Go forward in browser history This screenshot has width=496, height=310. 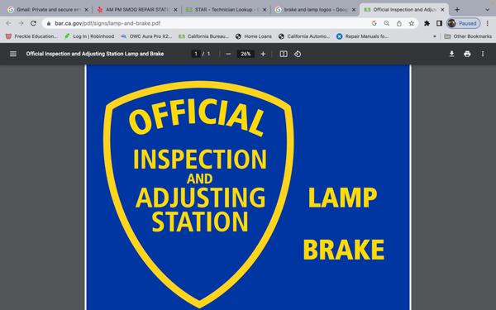[x=21, y=23]
